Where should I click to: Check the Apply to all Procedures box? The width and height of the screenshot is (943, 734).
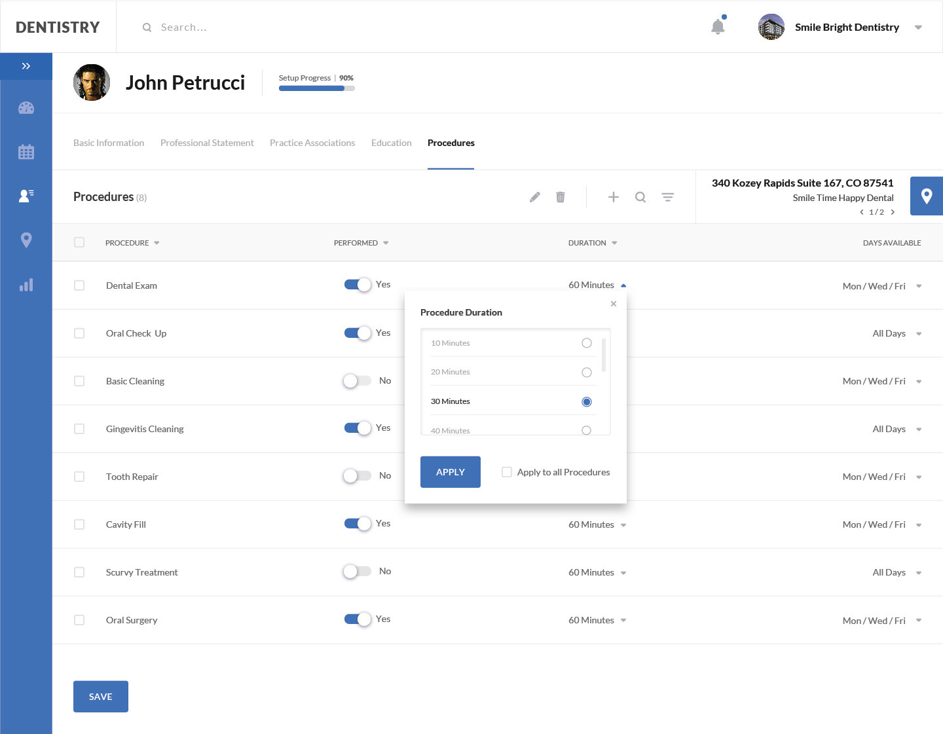pyautogui.click(x=507, y=472)
